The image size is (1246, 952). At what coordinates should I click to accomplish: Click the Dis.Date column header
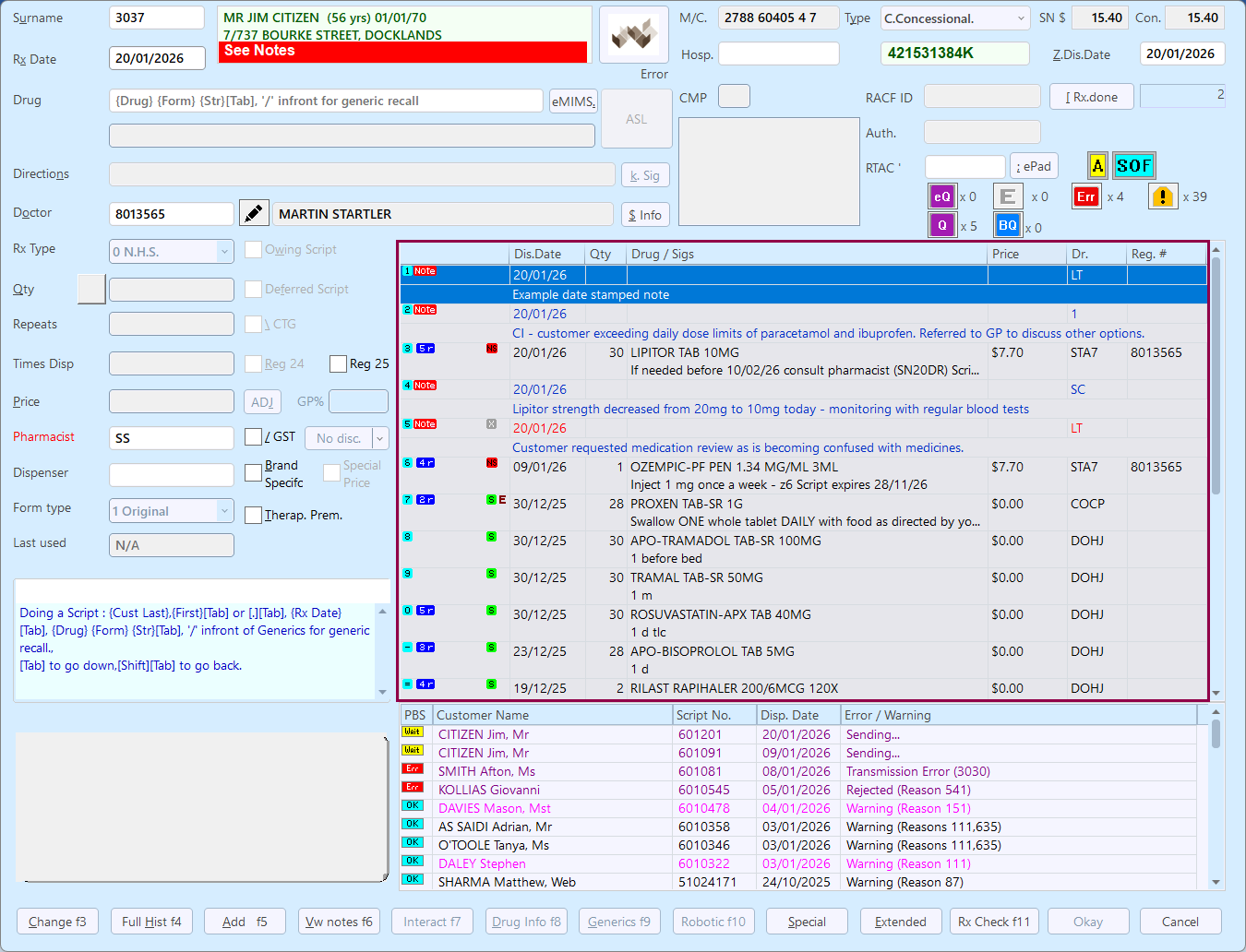click(x=546, y=254)
